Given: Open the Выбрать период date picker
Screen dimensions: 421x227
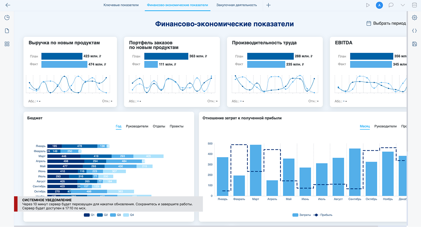Looking at the screenshot, I should 386,23.
